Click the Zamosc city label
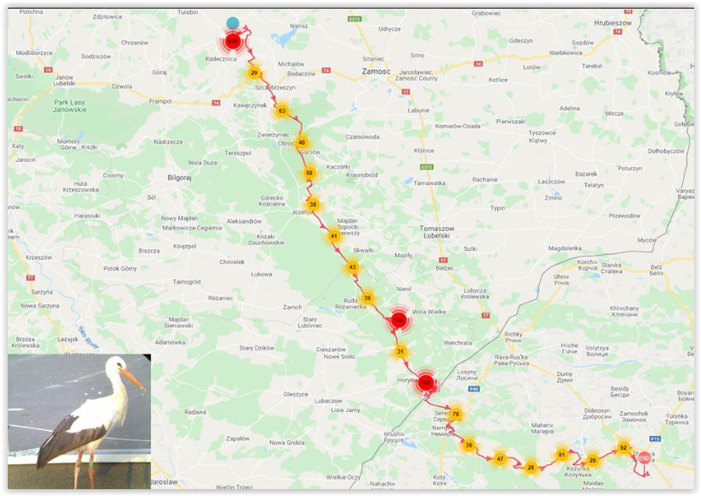 [376, 71]
